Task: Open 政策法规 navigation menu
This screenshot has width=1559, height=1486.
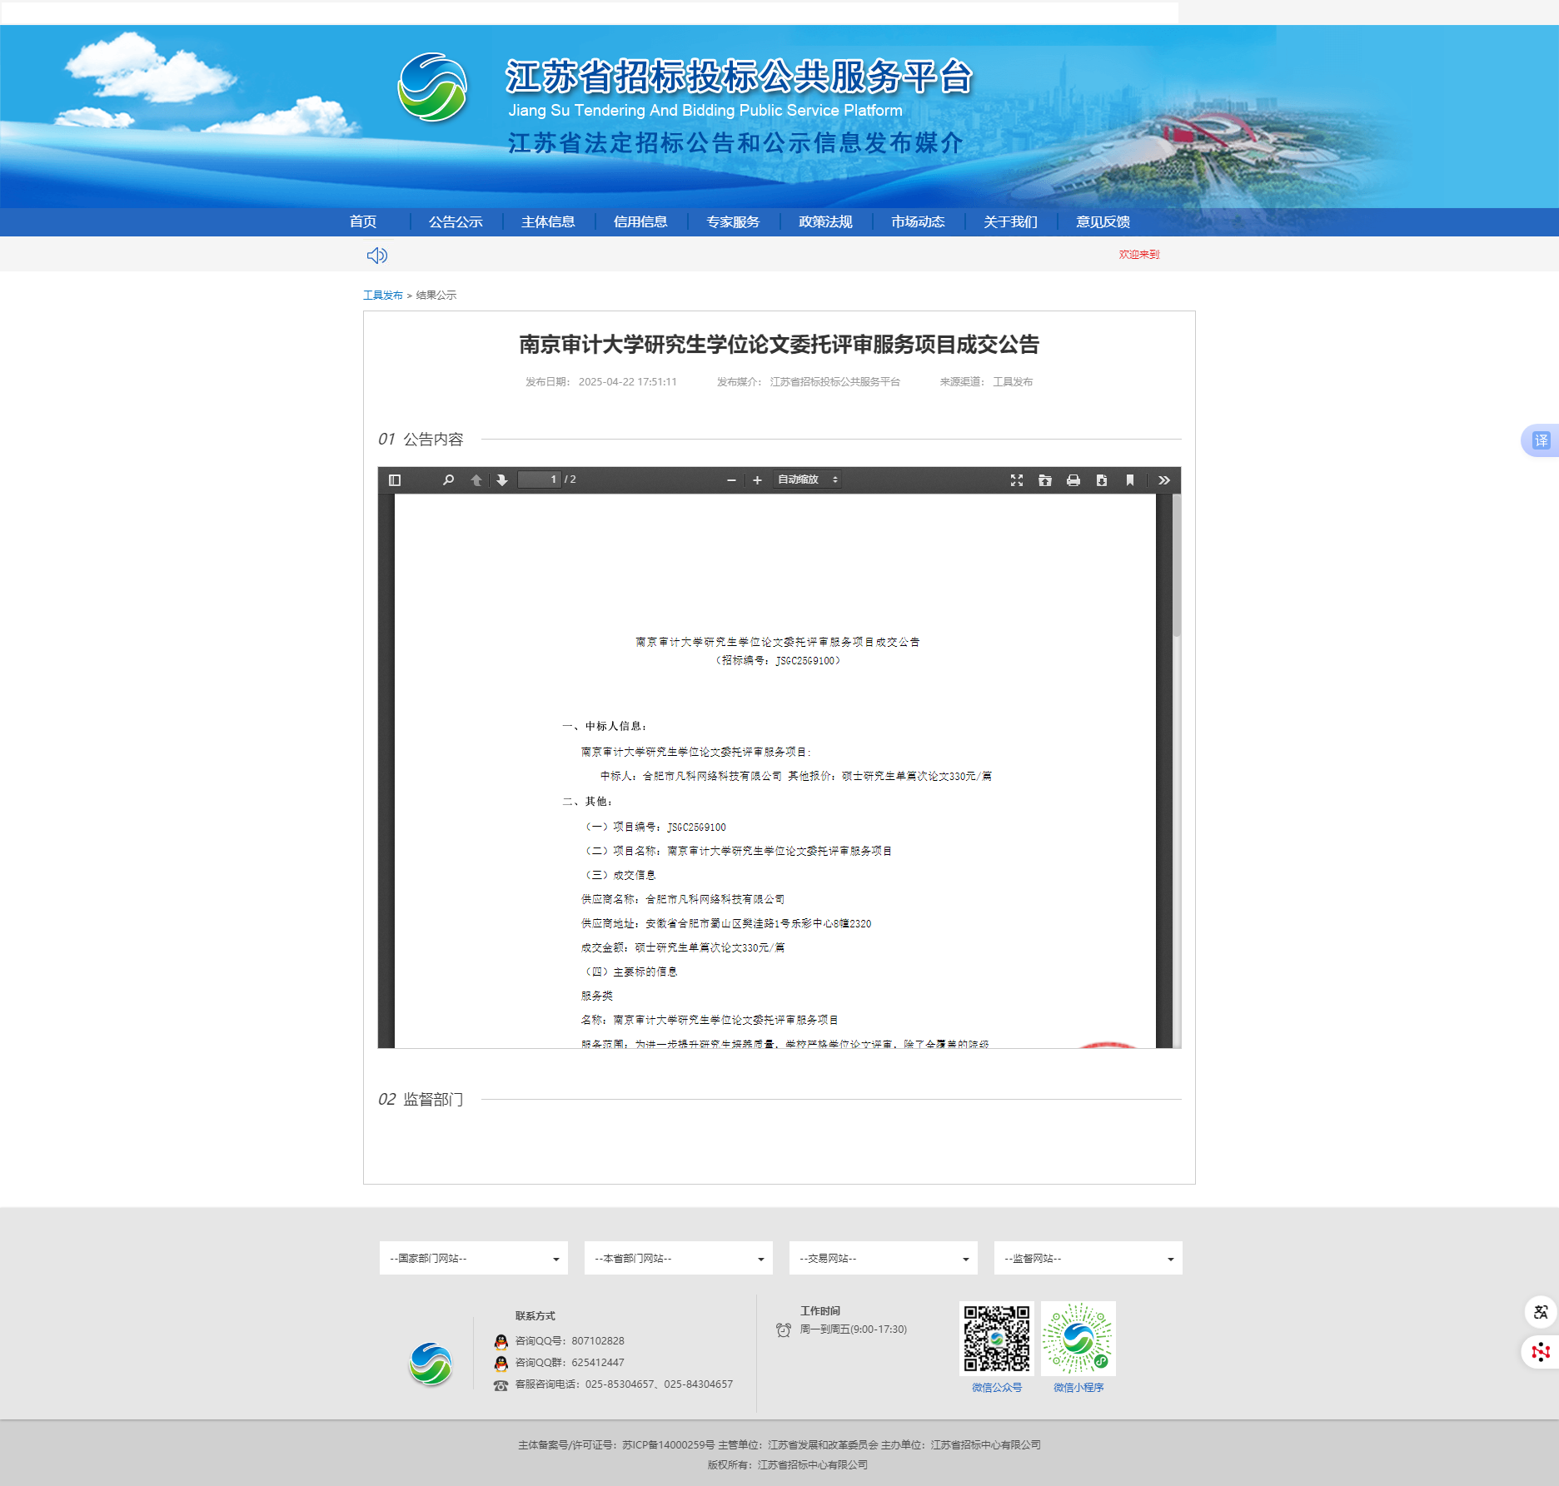Action: (825, 221)
